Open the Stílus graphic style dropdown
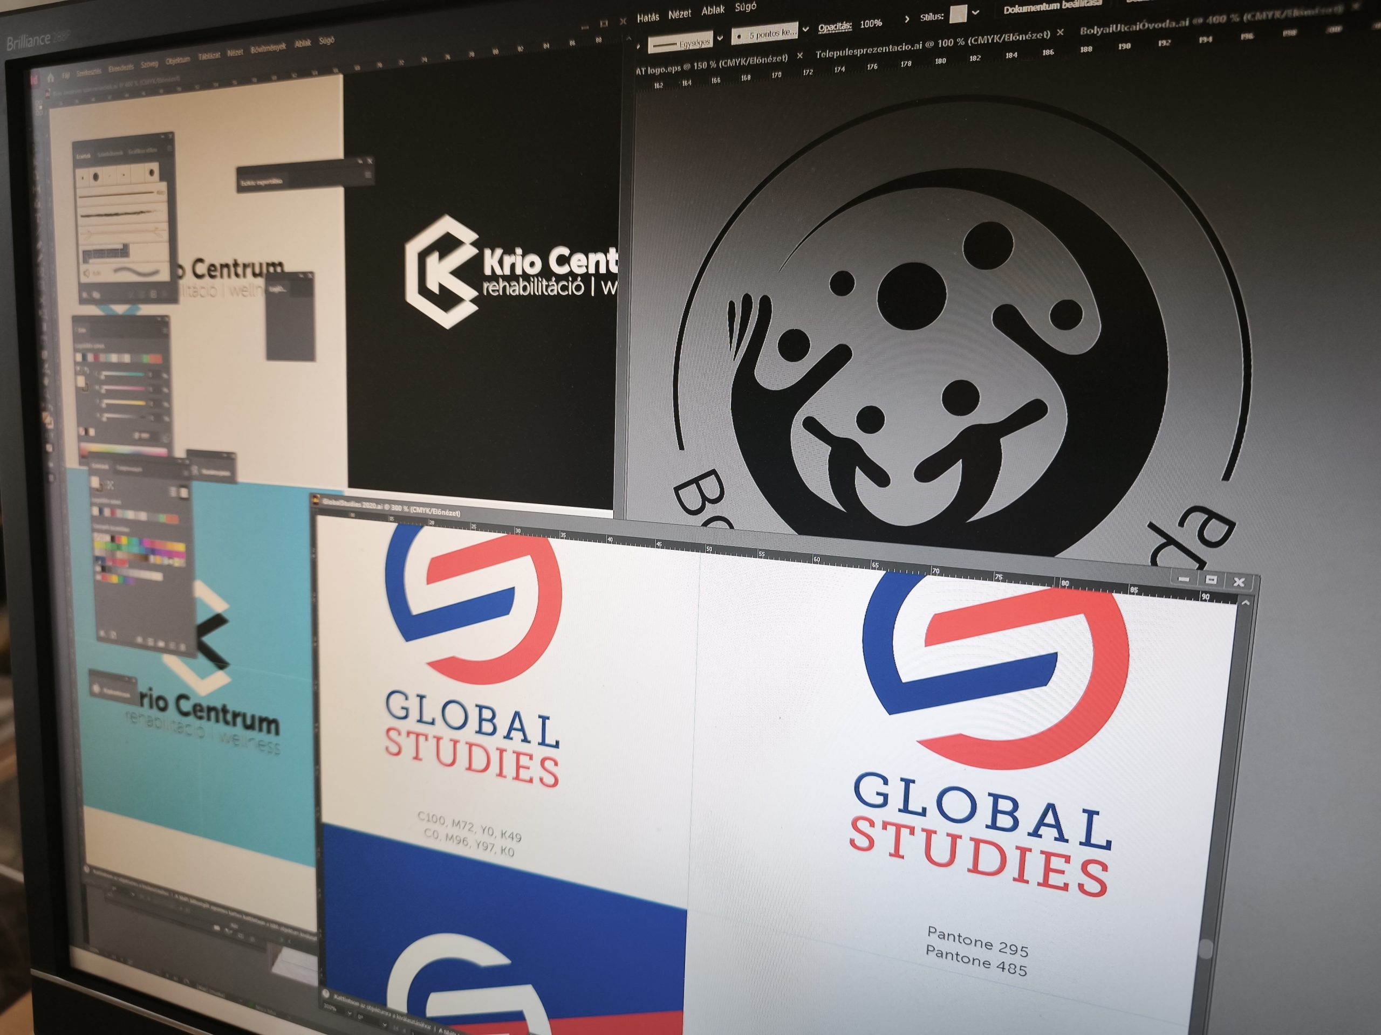This screenshot has height=1035, width=1381. [975, 12]
